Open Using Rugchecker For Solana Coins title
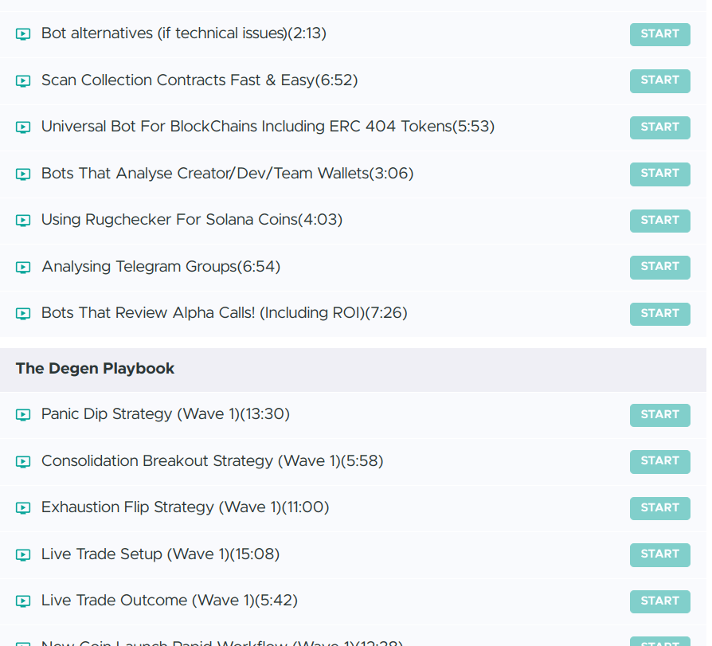Screen dimensions: 712x646 [191, 220]
